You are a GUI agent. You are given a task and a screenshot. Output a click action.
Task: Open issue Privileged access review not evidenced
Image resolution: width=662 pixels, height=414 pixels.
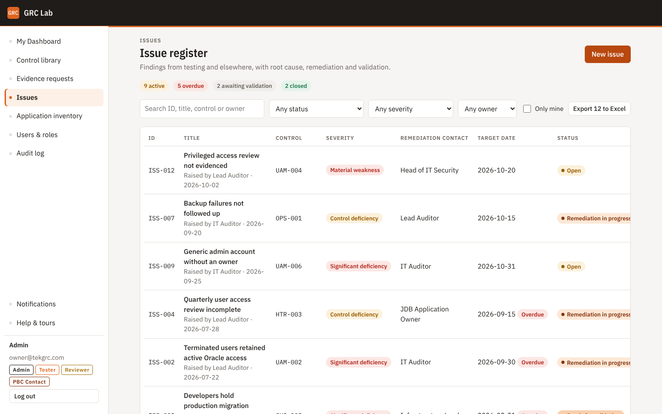(222, 161)
